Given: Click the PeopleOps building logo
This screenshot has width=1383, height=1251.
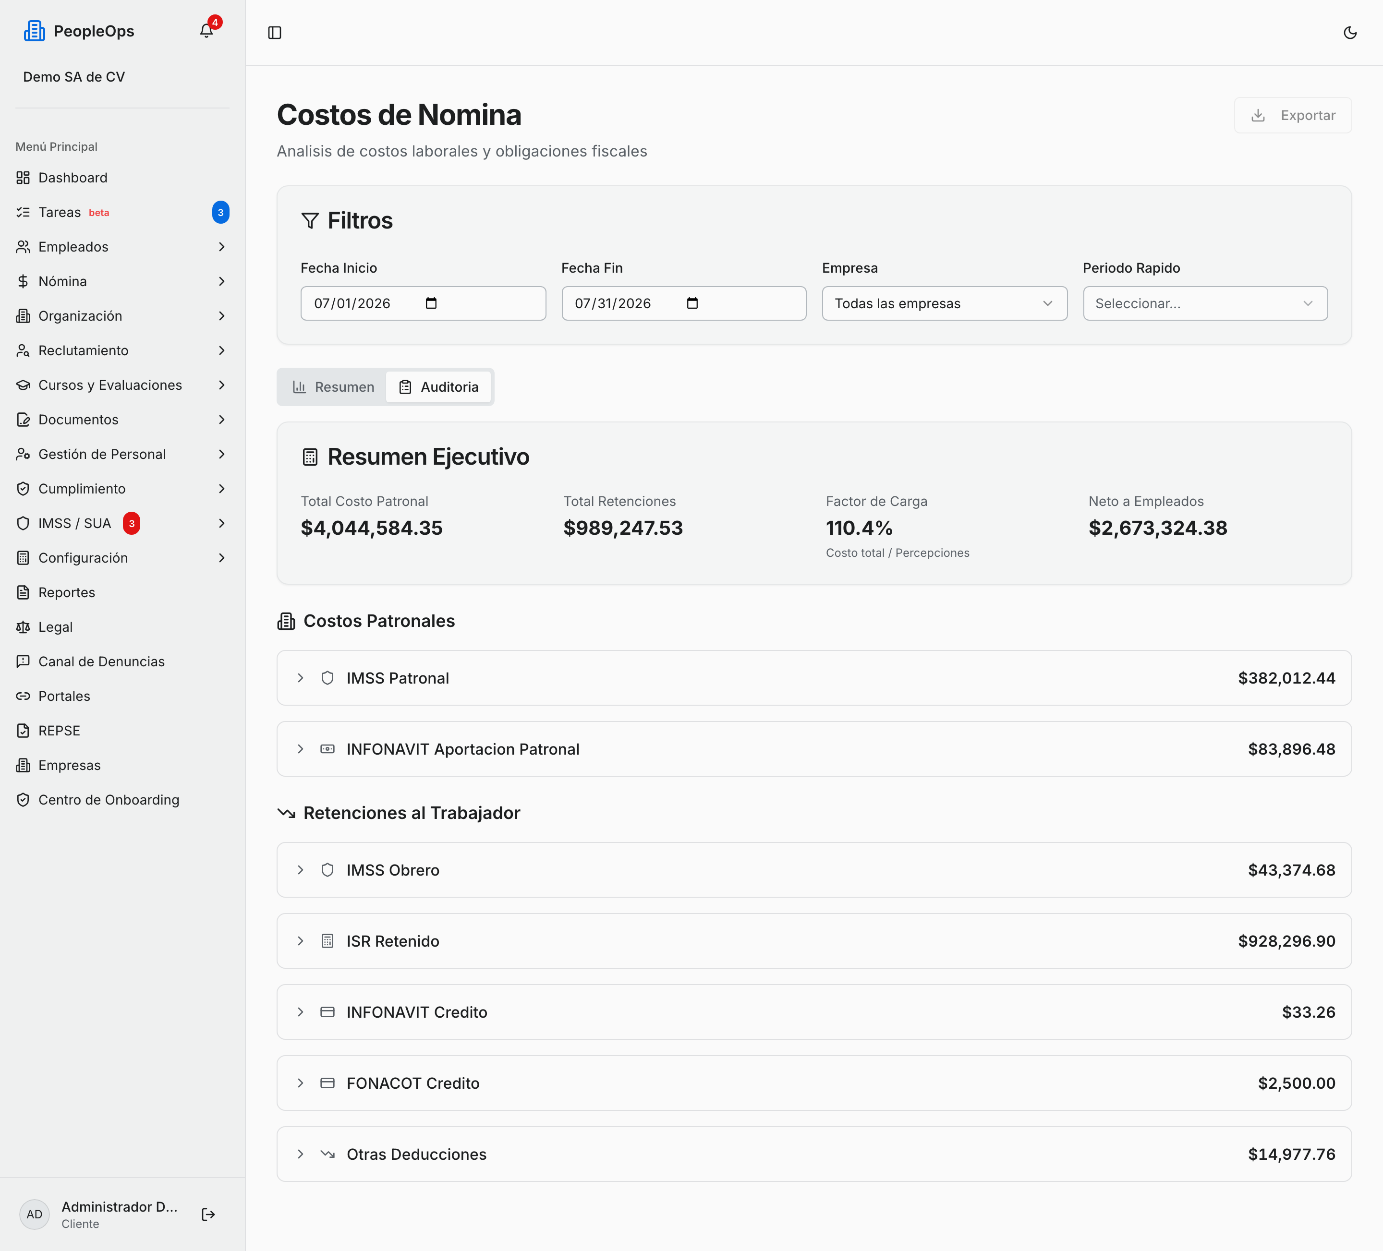Looking at the screenshot, I should click(34, 31).
